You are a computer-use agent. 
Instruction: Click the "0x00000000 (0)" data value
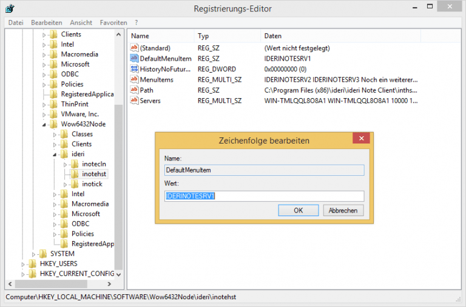coord(285,69)
